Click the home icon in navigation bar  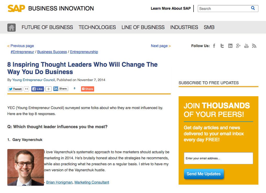coord(12,27)
